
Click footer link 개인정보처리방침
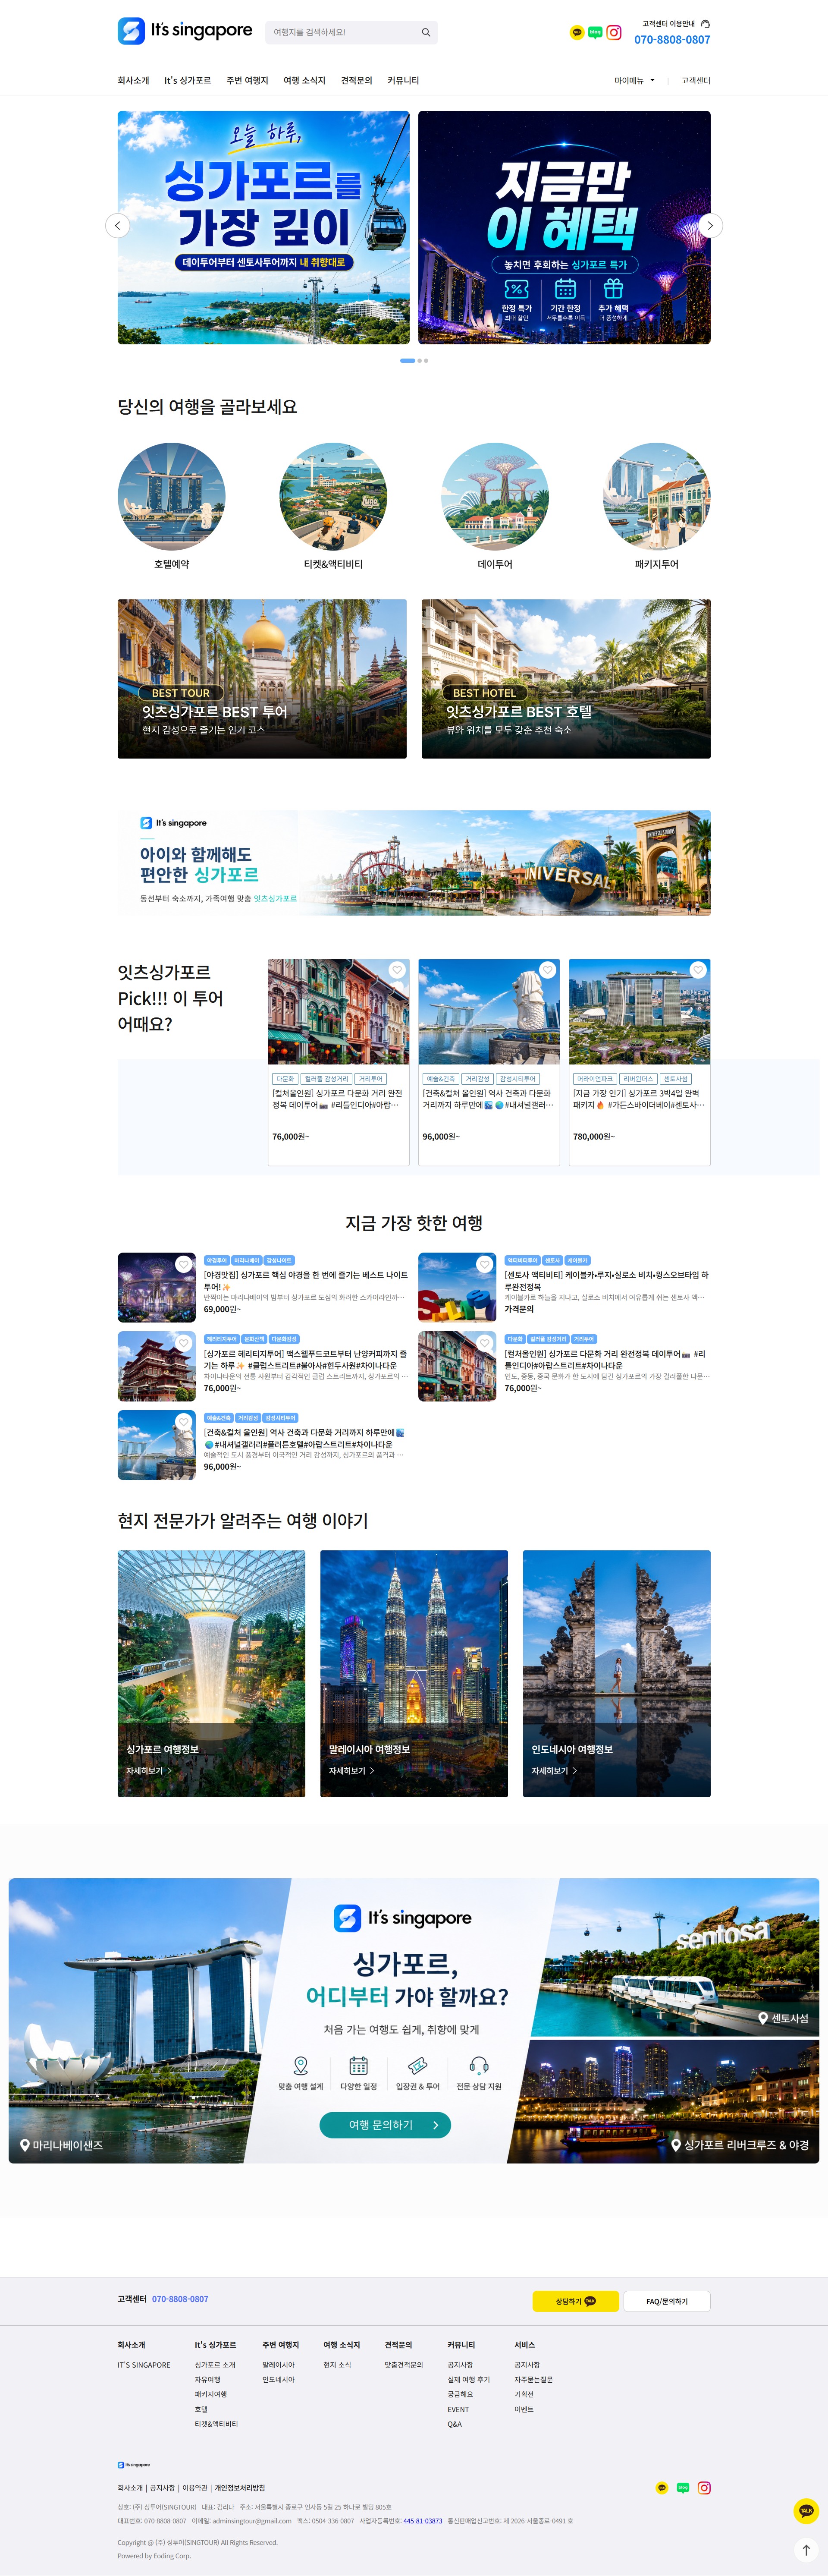click(240, 2488)
